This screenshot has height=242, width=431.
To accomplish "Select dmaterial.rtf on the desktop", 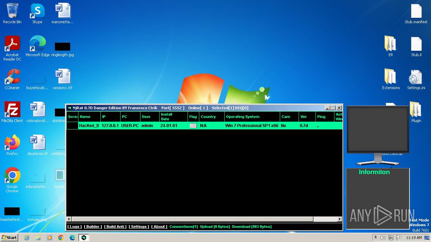I will (x=37, y=145).
